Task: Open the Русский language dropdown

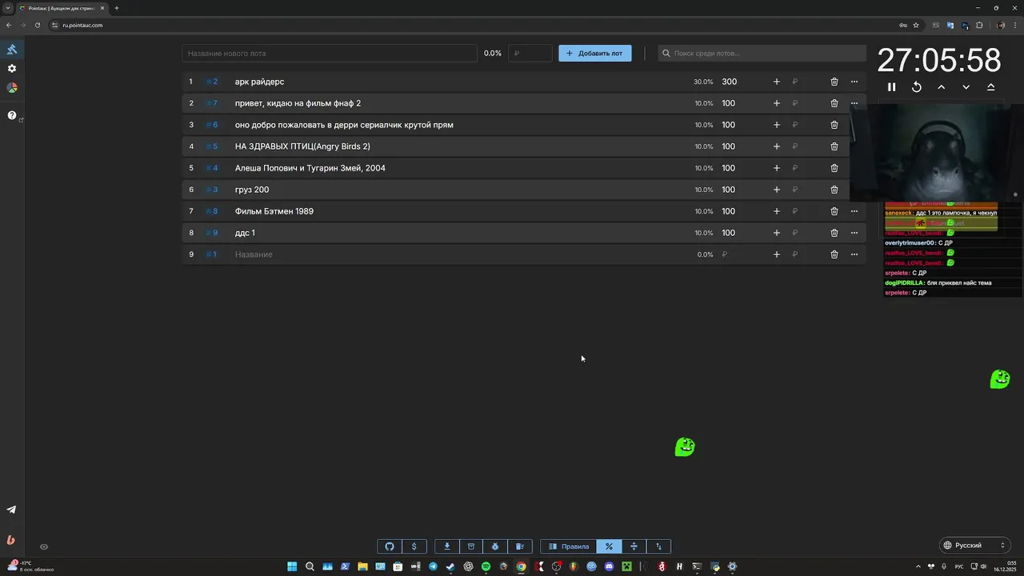Action: click(974, 546)
